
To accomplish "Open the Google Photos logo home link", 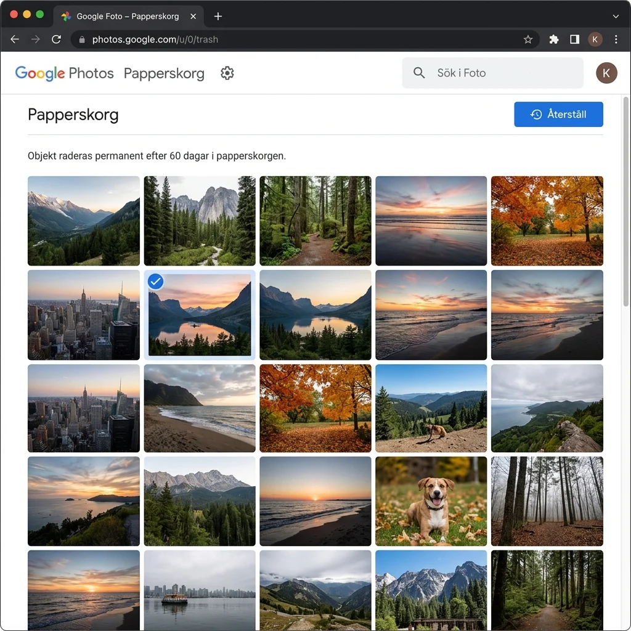I will pyautogui.click(x=64, y=73).
